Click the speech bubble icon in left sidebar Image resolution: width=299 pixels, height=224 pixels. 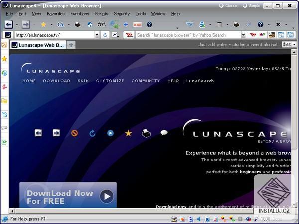[x=4, y=128]
